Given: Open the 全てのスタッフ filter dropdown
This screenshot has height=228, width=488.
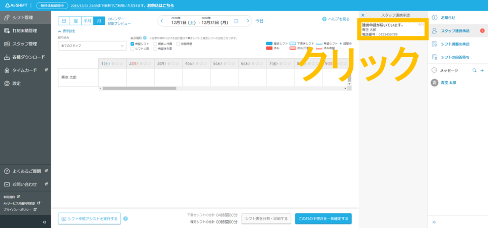Looking at the screenshot, I should point(92,46).
